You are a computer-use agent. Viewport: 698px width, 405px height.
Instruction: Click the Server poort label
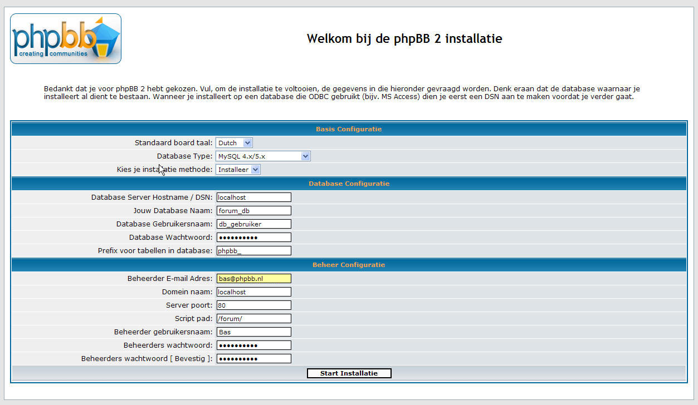click(x=189, y=305)
